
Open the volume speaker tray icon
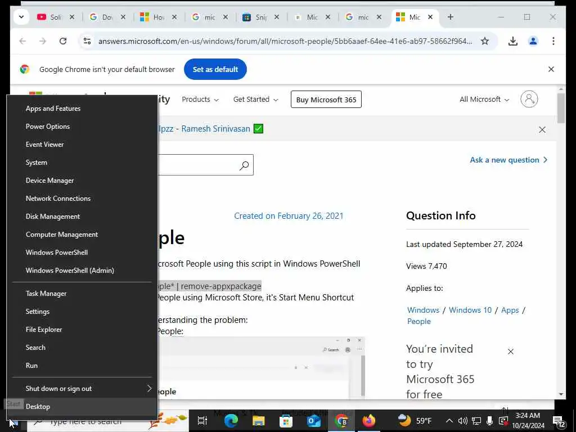tap(463, 421)
